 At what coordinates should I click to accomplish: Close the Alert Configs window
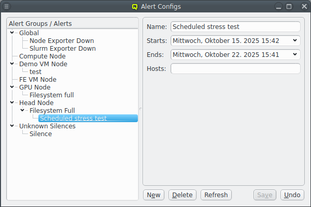pyautogui.click(x=304, y=7)
